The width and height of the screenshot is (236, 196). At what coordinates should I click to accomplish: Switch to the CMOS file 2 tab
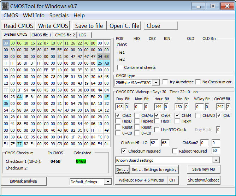pos(65,35)
